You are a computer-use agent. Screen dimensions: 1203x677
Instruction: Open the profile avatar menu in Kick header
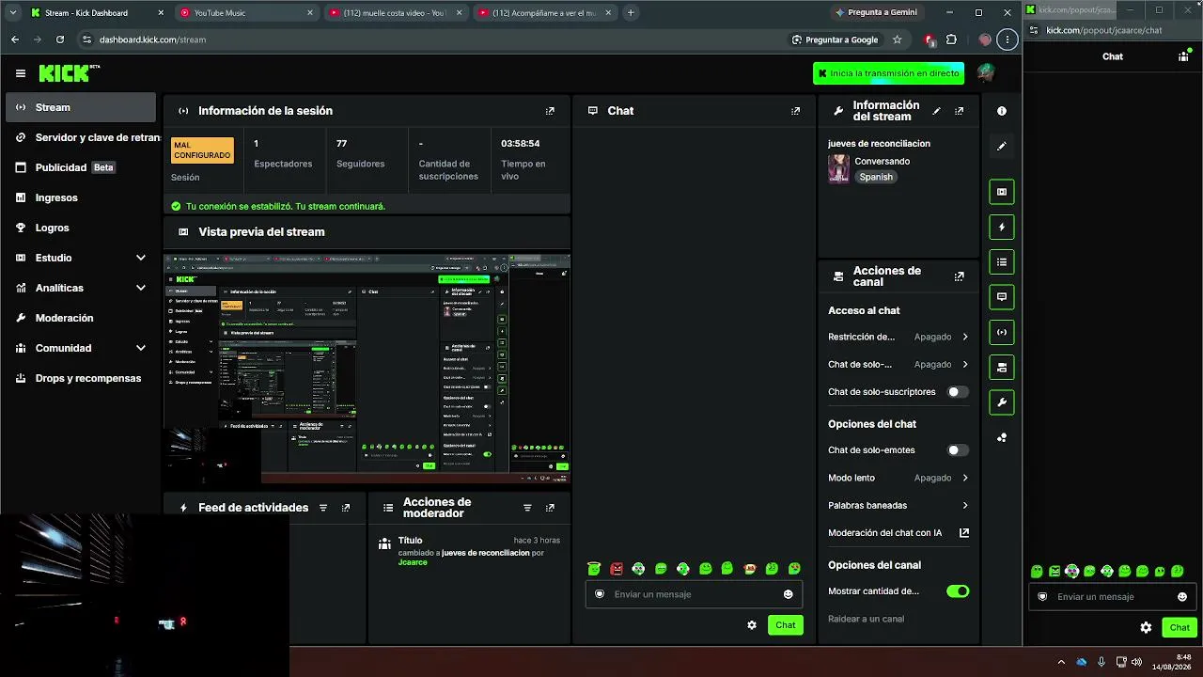985,72
